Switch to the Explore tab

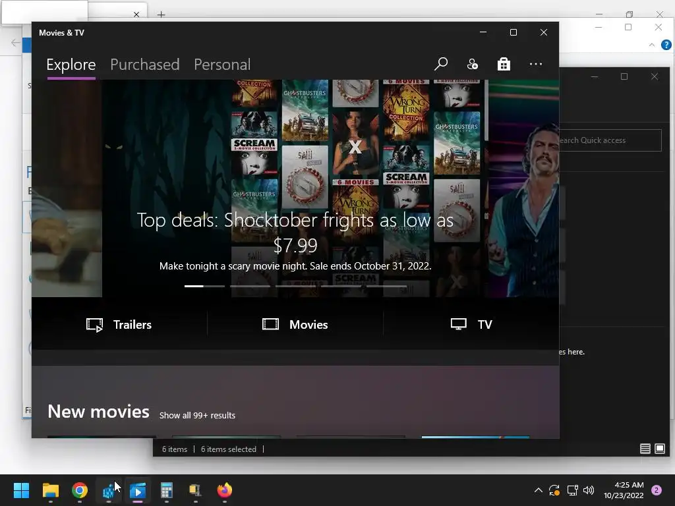click(x=71, y=65)
